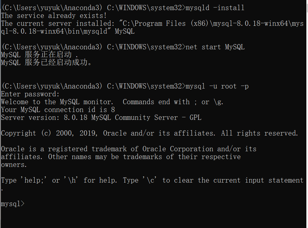Click the mysql> prompt at the bottom
The image size is (308, 228).
[12, 204]
